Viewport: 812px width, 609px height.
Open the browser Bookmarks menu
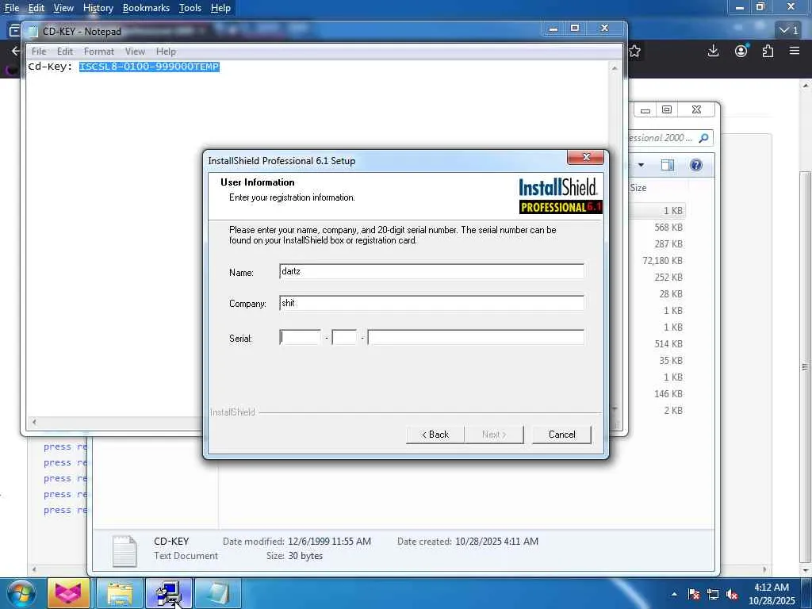[x=146, y=8]
